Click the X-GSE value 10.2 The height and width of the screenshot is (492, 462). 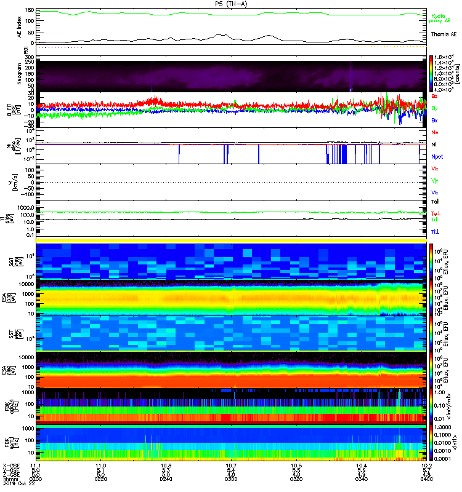(x=426, y=466)
